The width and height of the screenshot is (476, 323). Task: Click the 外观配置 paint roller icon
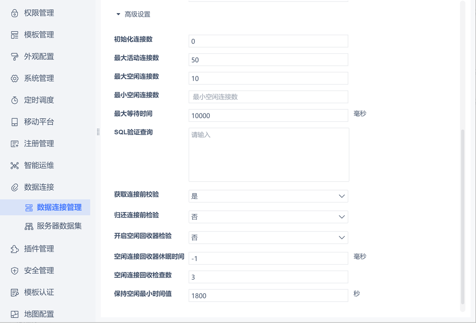[x=15, y=57]
